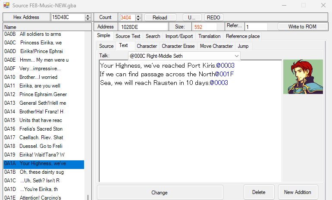Click the Jump sub-tab
The height and width of the screenshot is (200, 332).
point(243,46)
